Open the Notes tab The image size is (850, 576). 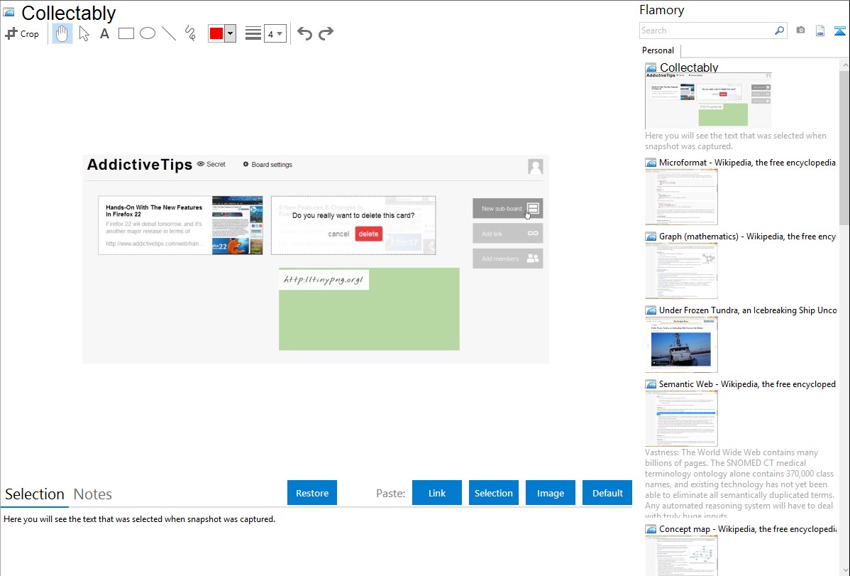(x=93, y=494)
